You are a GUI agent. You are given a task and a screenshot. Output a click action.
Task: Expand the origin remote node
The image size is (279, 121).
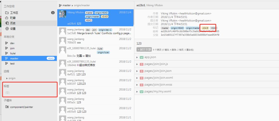7,78
